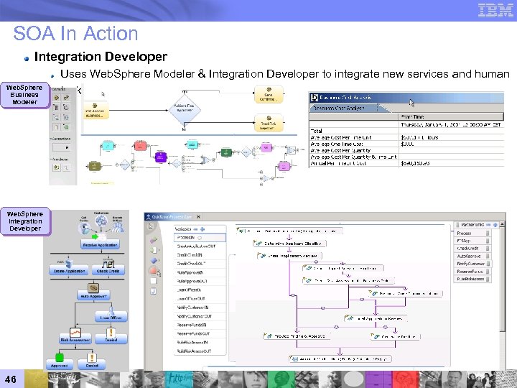Click the Risk Assessment node
The image size is (517, 388).
[75, 339]
